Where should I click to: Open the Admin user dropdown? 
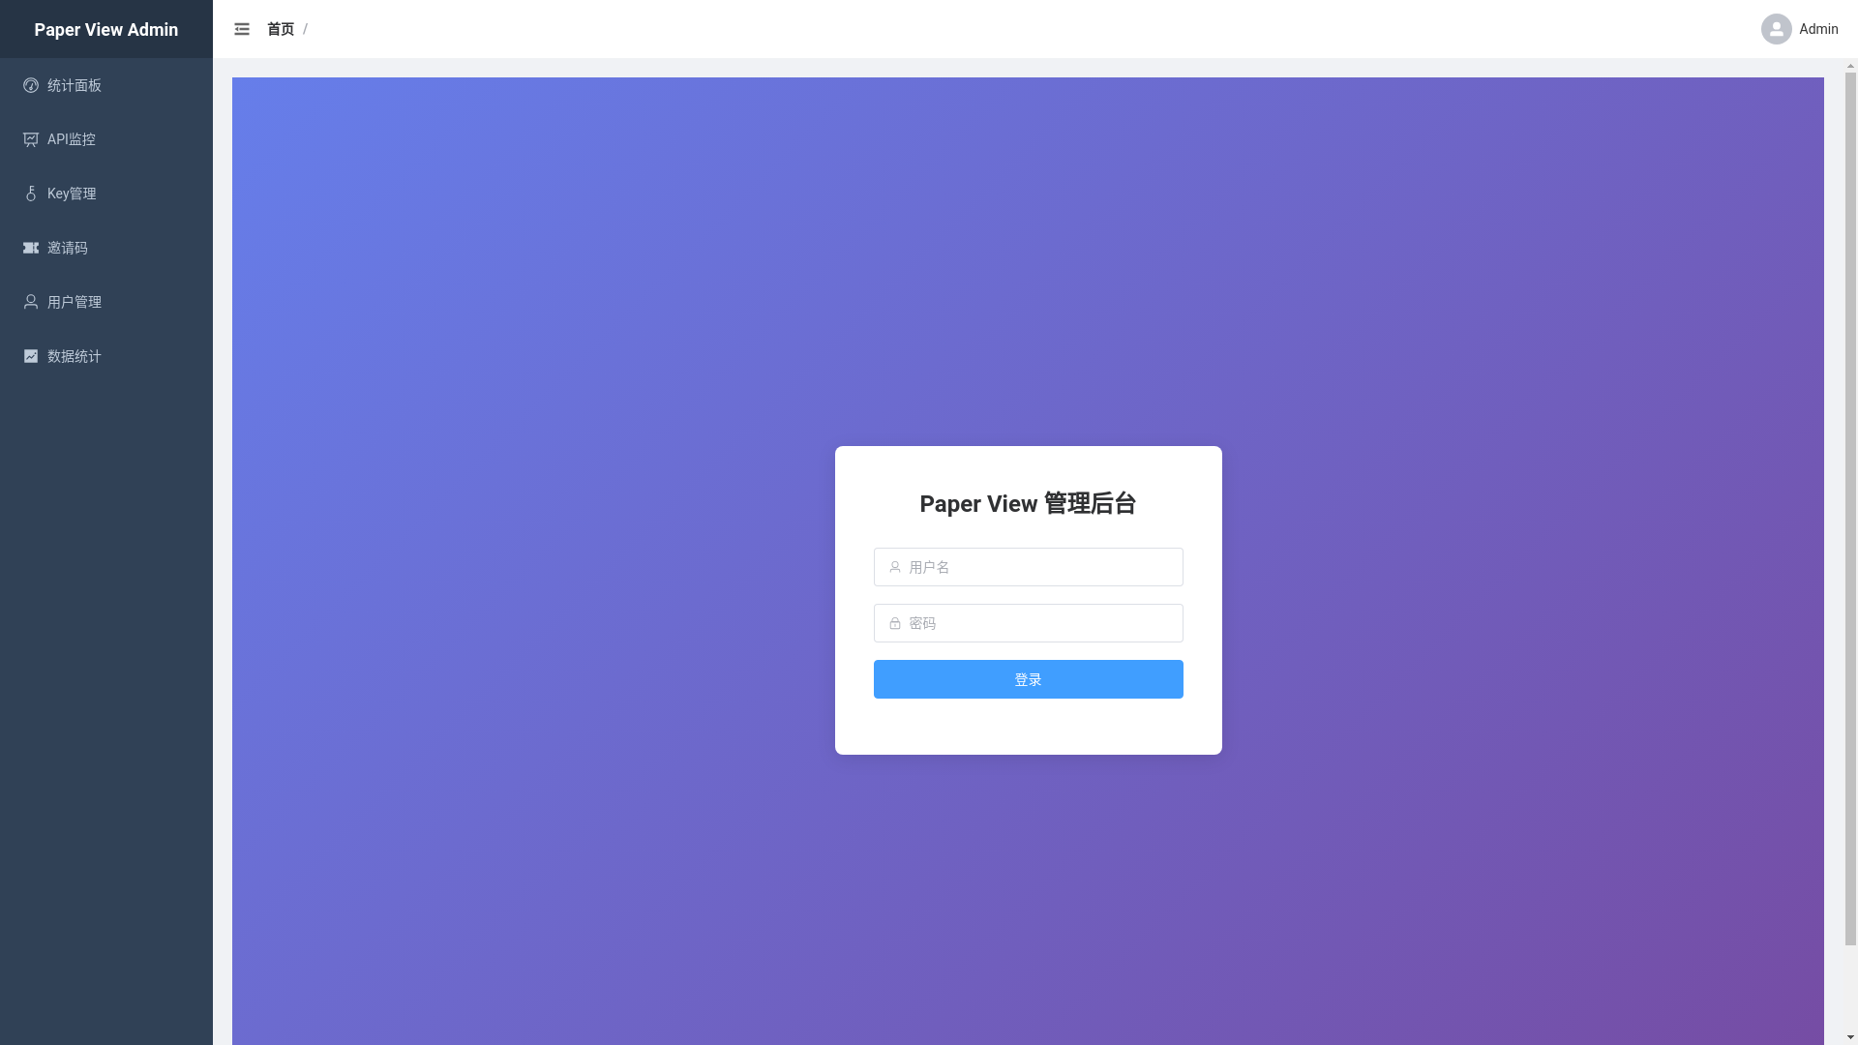click(1800, 29)
